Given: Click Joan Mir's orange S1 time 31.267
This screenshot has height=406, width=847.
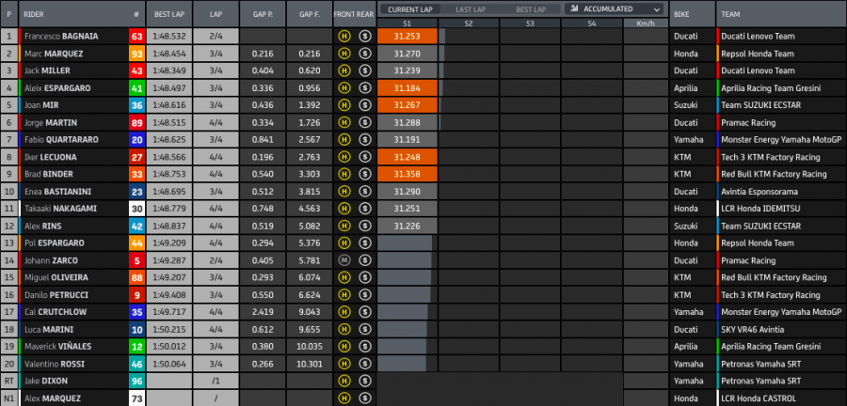Looking at the screenshot, I should click(x=408, y=104).
